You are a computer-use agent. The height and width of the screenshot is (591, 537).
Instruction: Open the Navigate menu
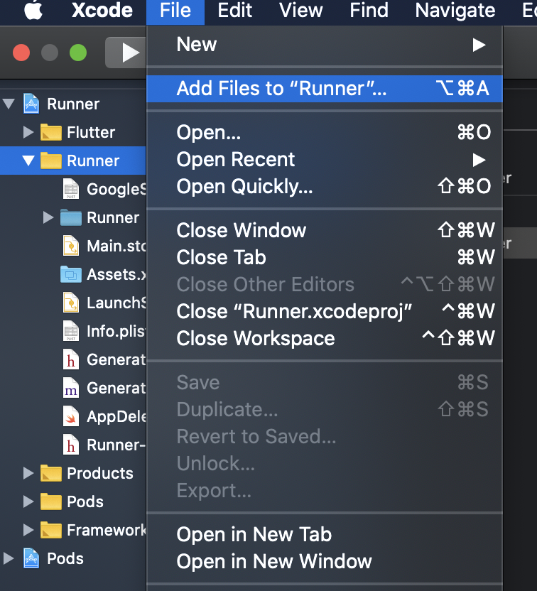pyautogui.click(x=455, y=10)
